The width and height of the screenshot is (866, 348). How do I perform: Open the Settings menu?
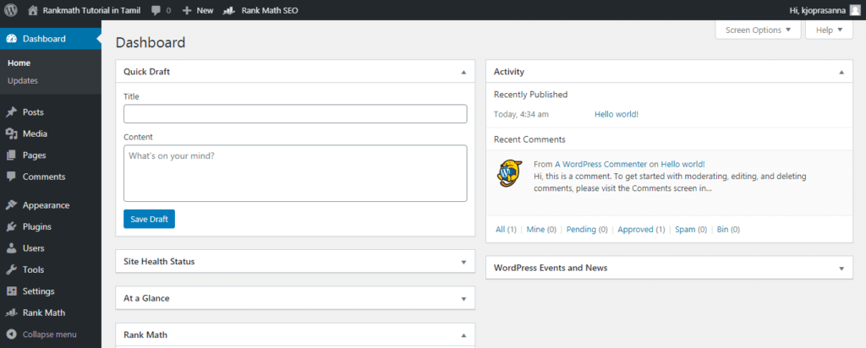38,291
